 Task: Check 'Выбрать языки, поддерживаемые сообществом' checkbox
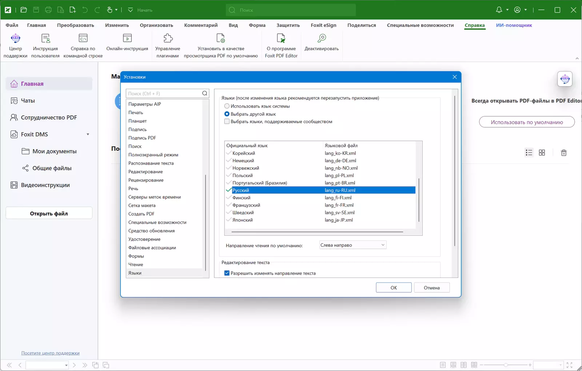[x=227, y=121]
